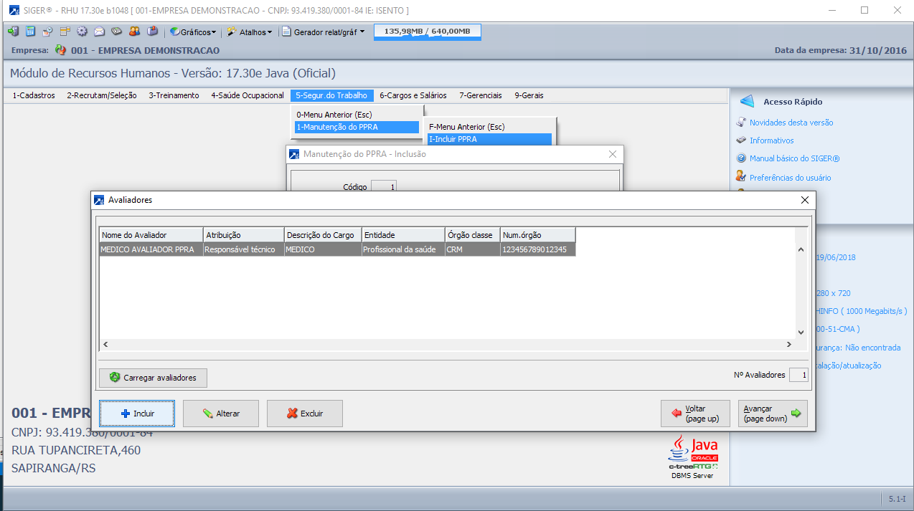The height and width of the screenshot is (511, 914).
Task: Close the Avaliadores dialog
Action: click(x=805, y=200)
